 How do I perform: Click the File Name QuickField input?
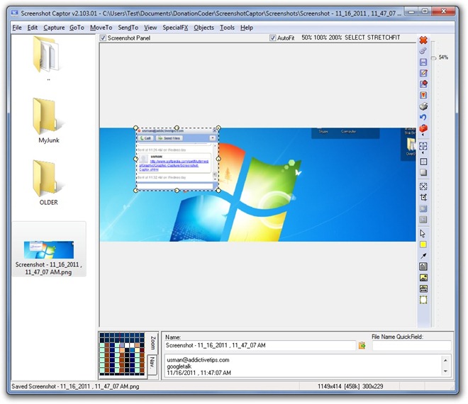[411, 345]
